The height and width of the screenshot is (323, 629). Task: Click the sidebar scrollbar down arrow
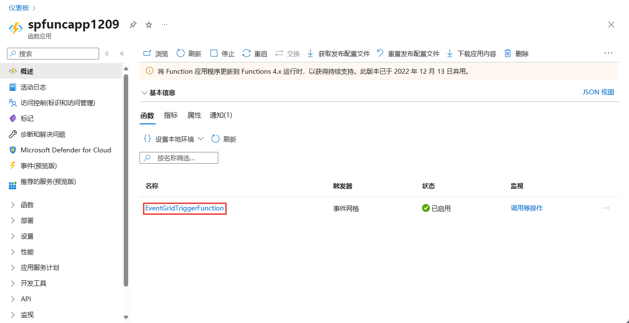pos(126,318)
